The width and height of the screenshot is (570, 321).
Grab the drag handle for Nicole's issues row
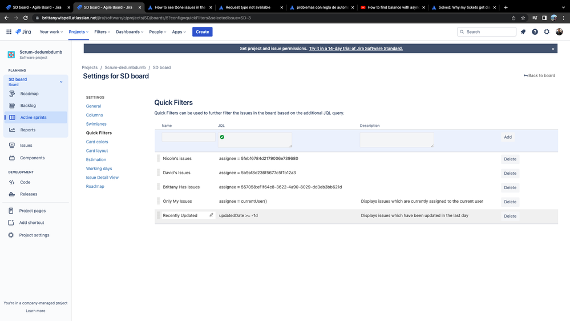click(158, 158)
